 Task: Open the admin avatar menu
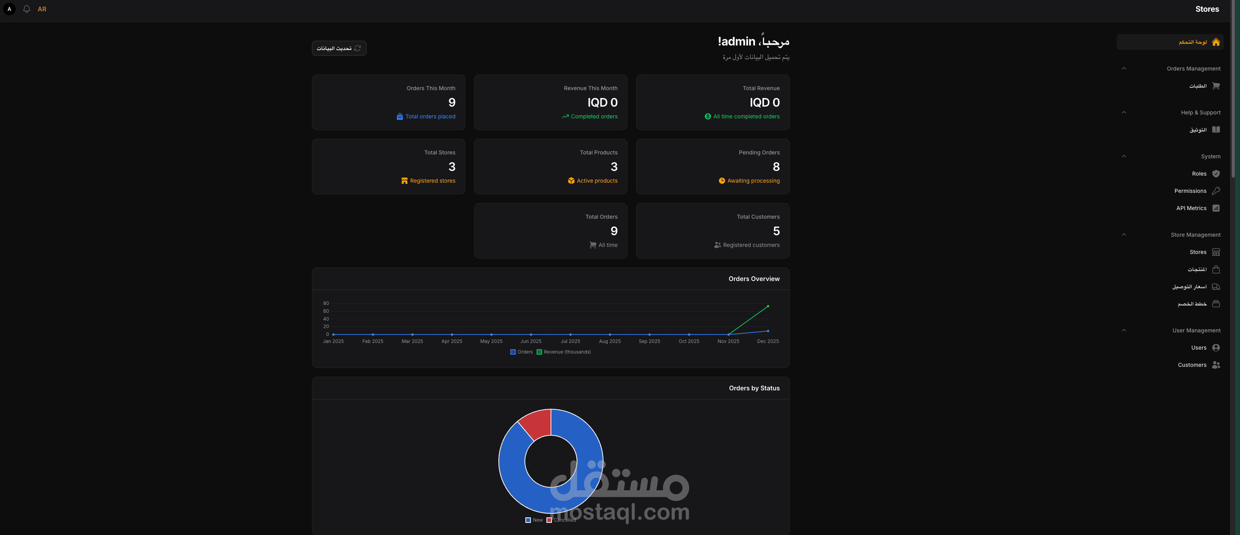(9, 9)
